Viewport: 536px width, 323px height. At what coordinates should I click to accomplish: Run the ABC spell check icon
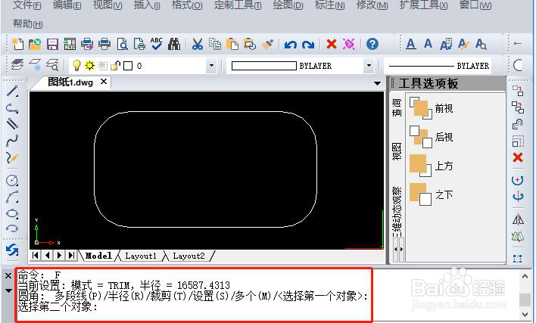(x=157, y=44)
